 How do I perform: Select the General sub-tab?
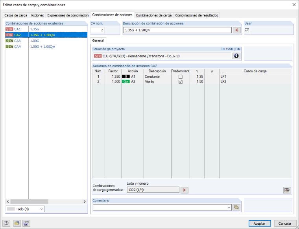click(x=98, y=40)
